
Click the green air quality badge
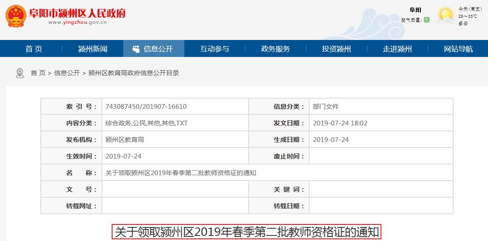pos(426,20)
